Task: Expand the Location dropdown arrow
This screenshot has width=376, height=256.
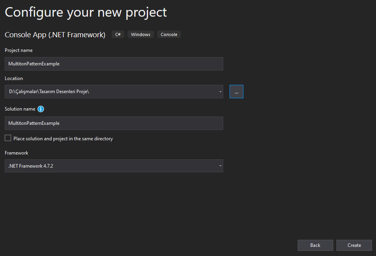Action: tap(220, 92)
